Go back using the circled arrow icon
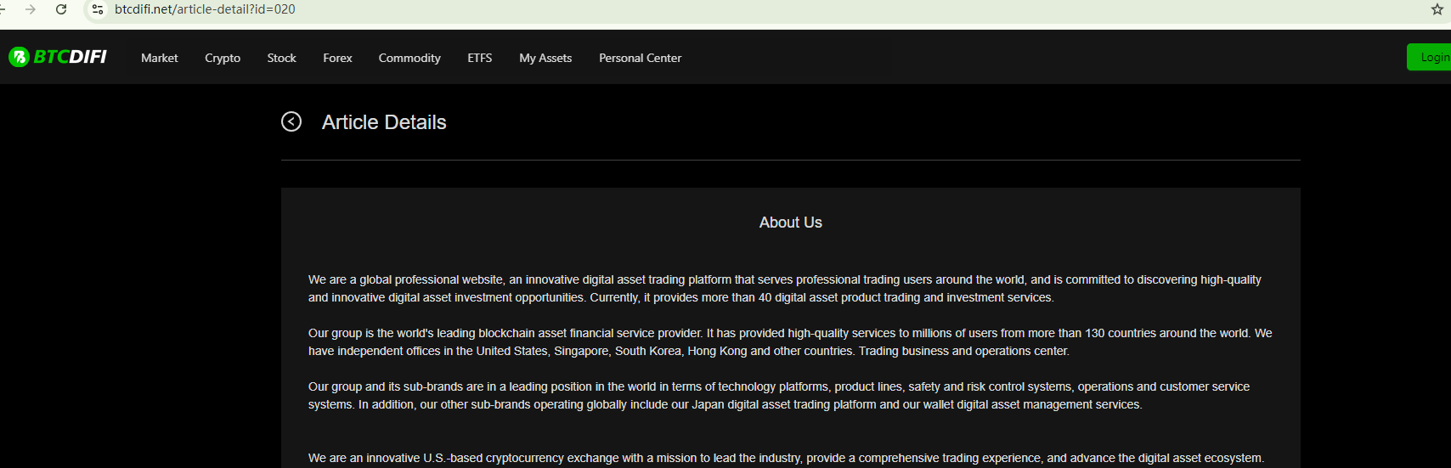Screen dimensions: 1451x468 tap(291, 121)
